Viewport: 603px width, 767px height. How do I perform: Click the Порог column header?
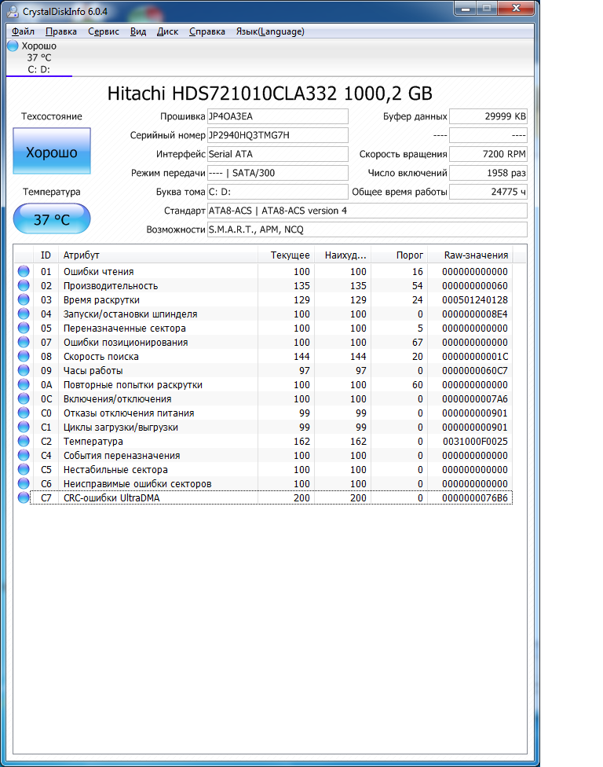click(x=399, y=255)
